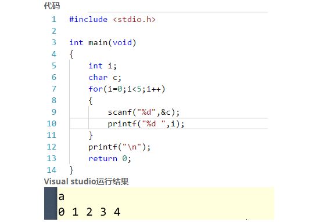Click the 'char c;' declaration line
Screen dimensions: 319x222
pyautogui.click(x=105, y=78)
